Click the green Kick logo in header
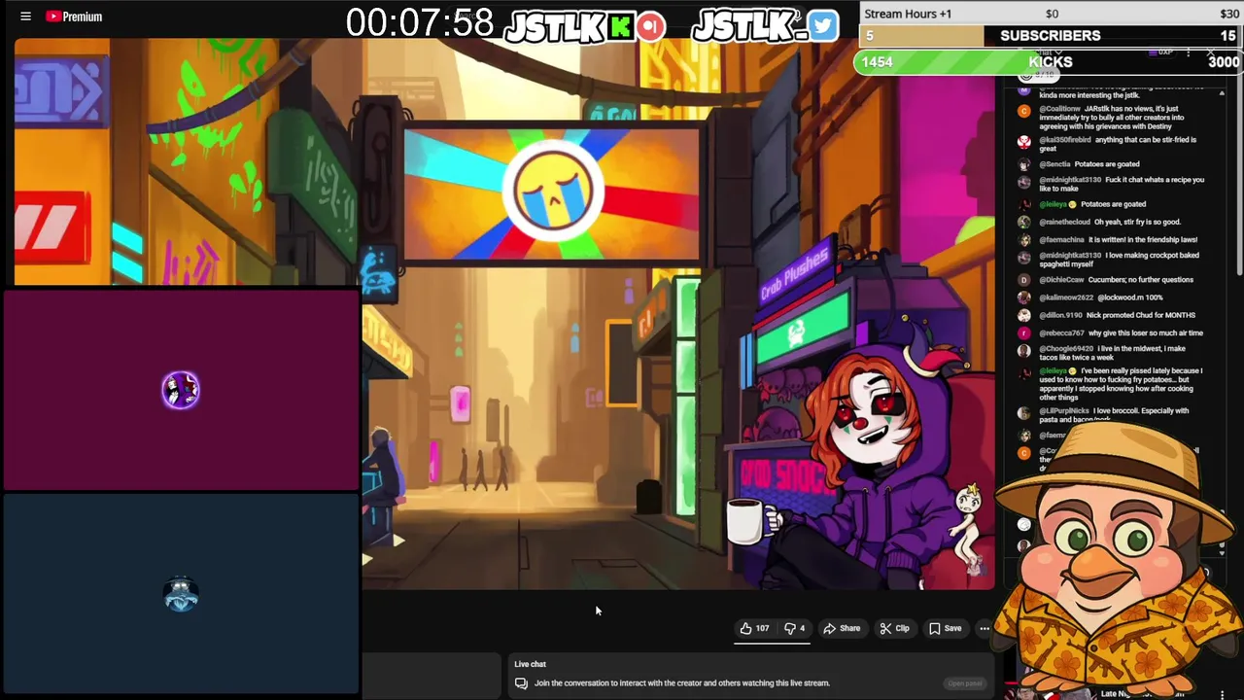This screenshot has width=1244, height=700. click(621, 26)
